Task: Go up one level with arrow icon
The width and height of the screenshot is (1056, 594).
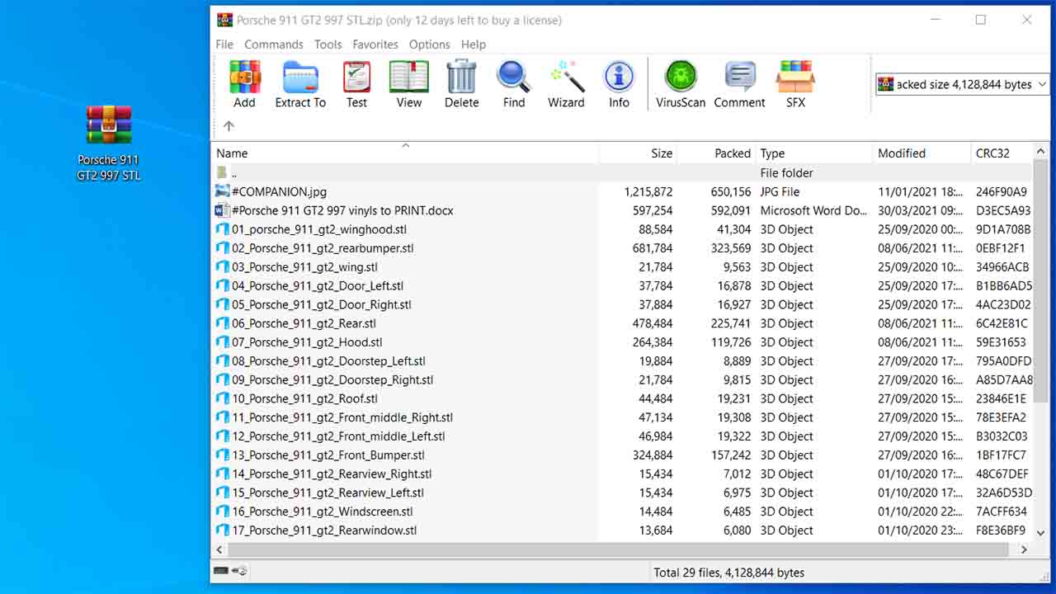Action: (229, 126)
